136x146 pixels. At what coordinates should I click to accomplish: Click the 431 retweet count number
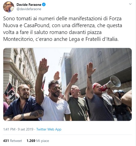coord(6,141)
